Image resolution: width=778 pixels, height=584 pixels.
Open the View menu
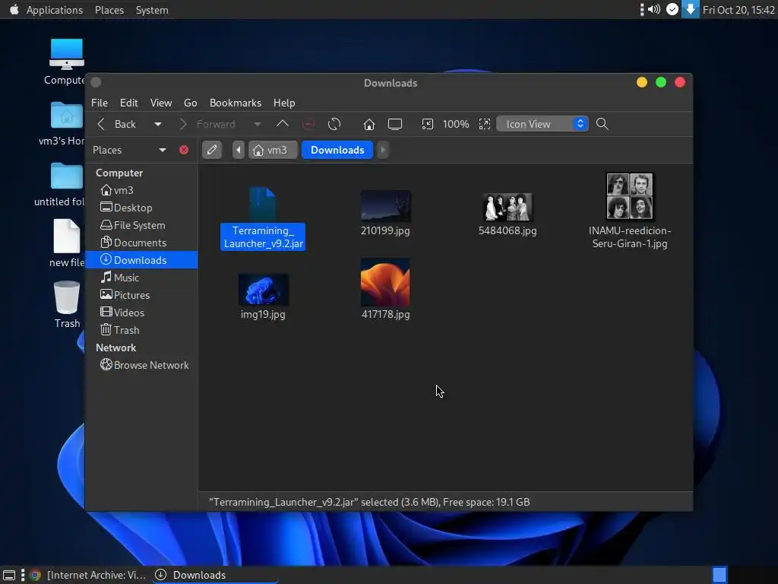point(161,103)
